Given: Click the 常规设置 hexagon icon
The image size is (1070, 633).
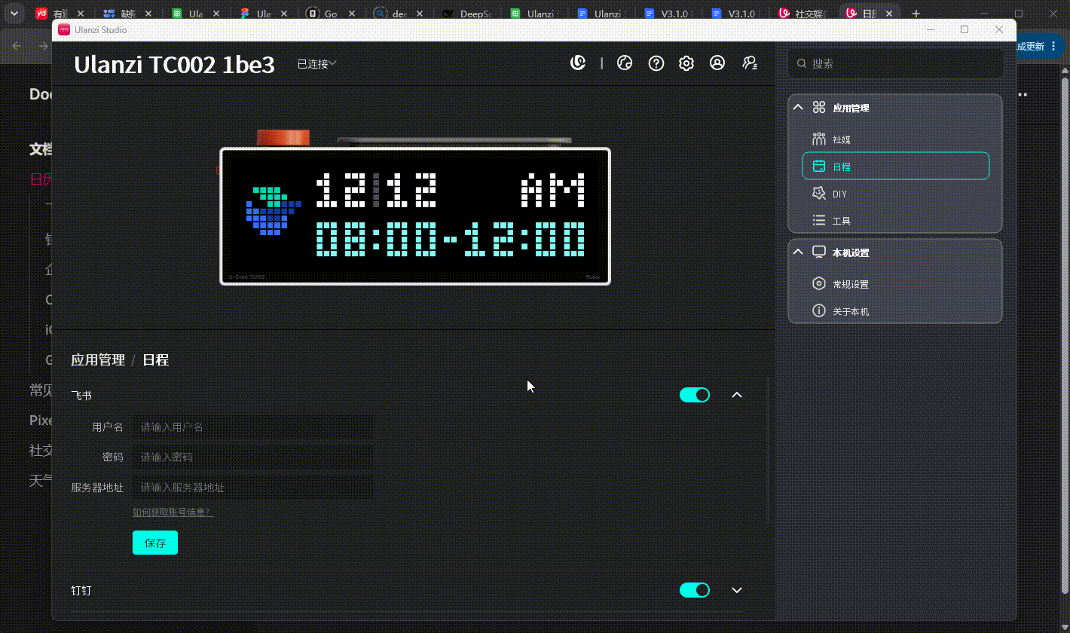Looking at the screenshot, I should click(x=819, y=284).
